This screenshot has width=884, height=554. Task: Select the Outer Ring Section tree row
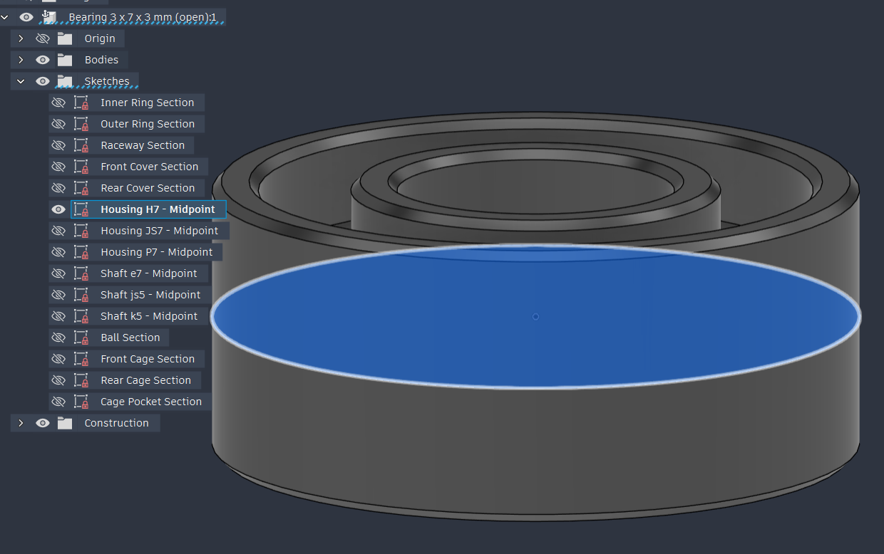click(127, 124)
